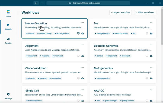Click 'Align Nanopore reads and visualize mapping statistics.'

(x=52, y=50)
